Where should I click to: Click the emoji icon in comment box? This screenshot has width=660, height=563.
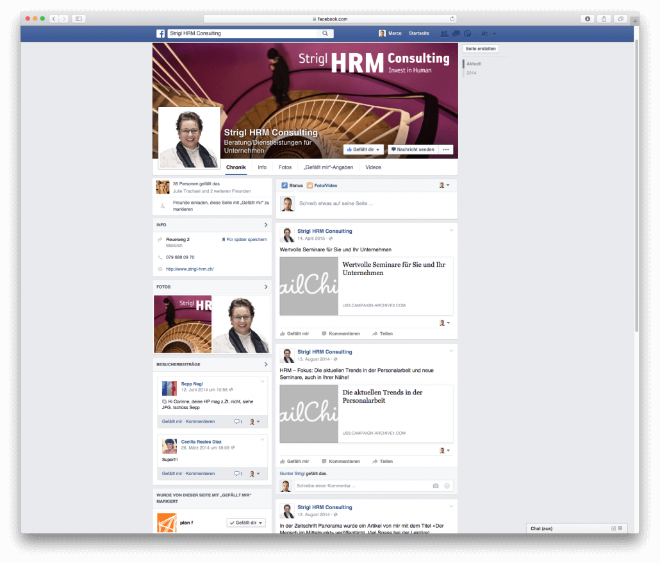[447, 486]
